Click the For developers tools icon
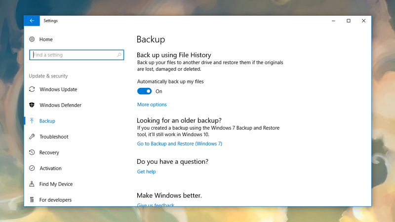The height and width of the screenshot is (222, 395). pyautogui.click(x=32, y=200)
